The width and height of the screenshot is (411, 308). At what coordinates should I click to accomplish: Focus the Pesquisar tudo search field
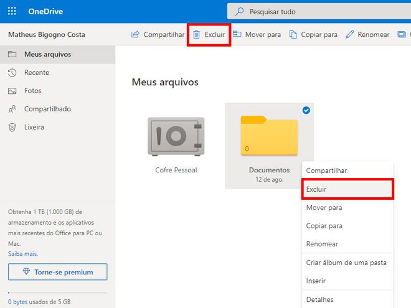(319, 12)
